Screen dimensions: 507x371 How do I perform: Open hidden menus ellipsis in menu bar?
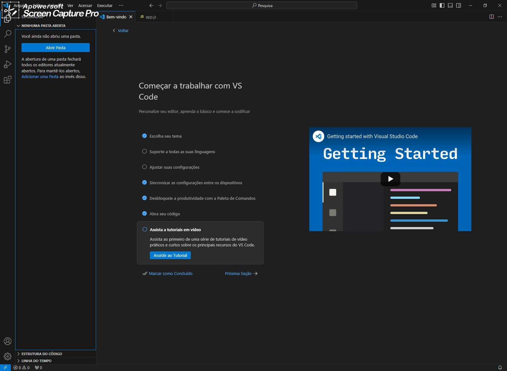pos(121,5)
